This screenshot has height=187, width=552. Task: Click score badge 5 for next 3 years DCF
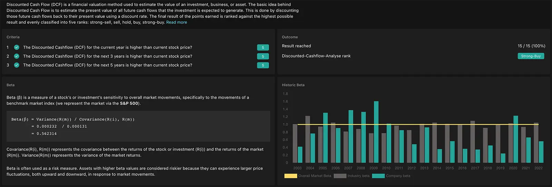click(x=263, y=56)
